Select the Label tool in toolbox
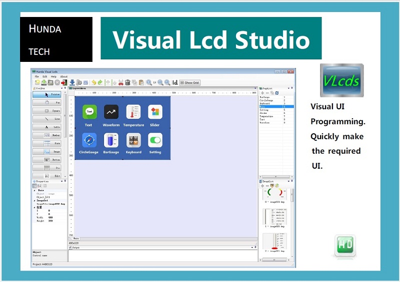Viewport: 400px width, 282px height. click(48, 127)
